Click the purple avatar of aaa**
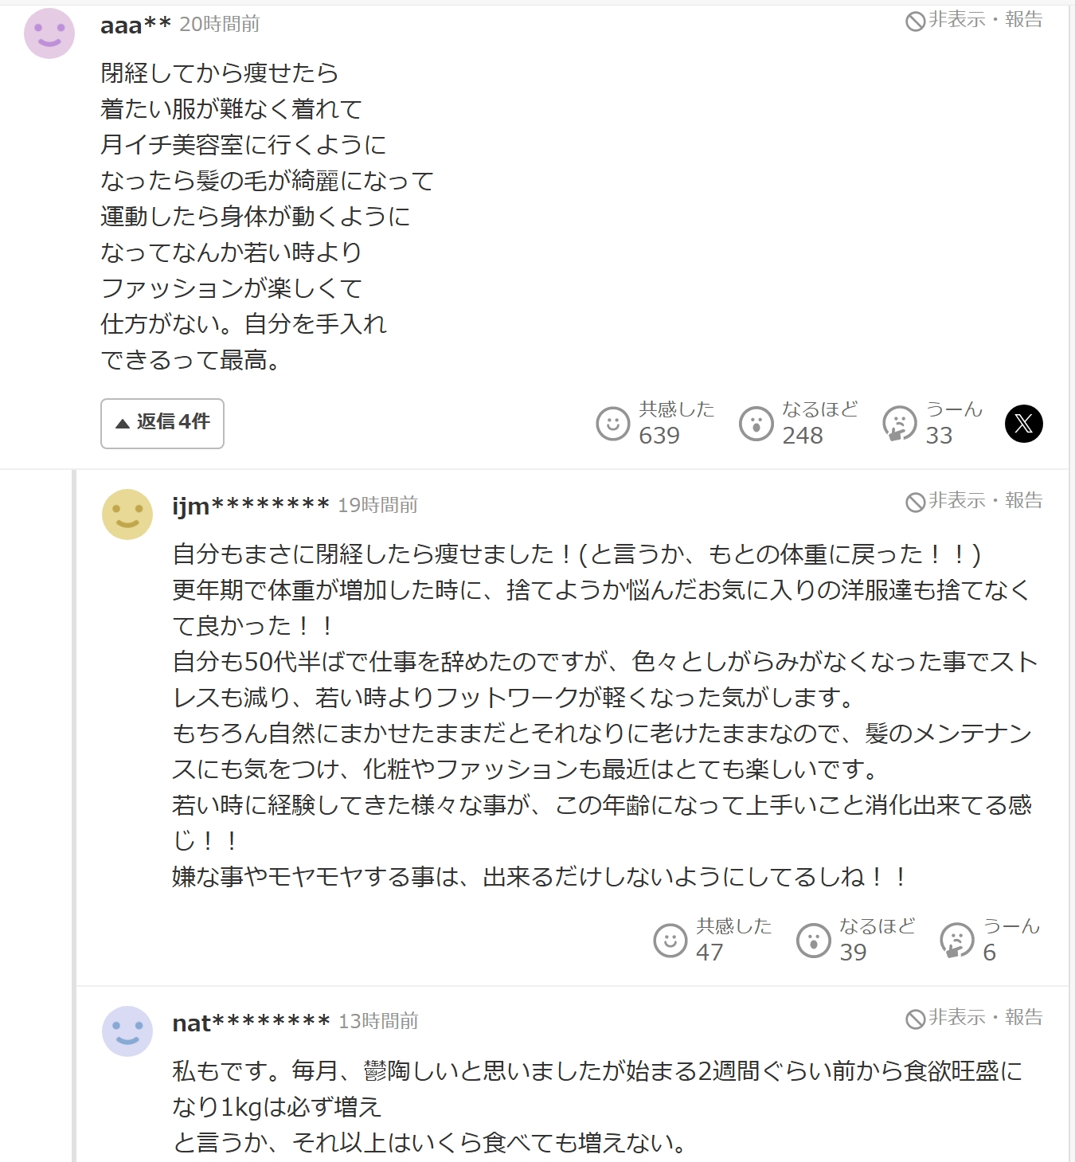 tap(49, 33)
